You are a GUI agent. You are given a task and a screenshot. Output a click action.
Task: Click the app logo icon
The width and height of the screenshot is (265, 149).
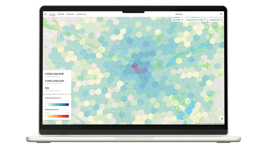pos(45,14)
